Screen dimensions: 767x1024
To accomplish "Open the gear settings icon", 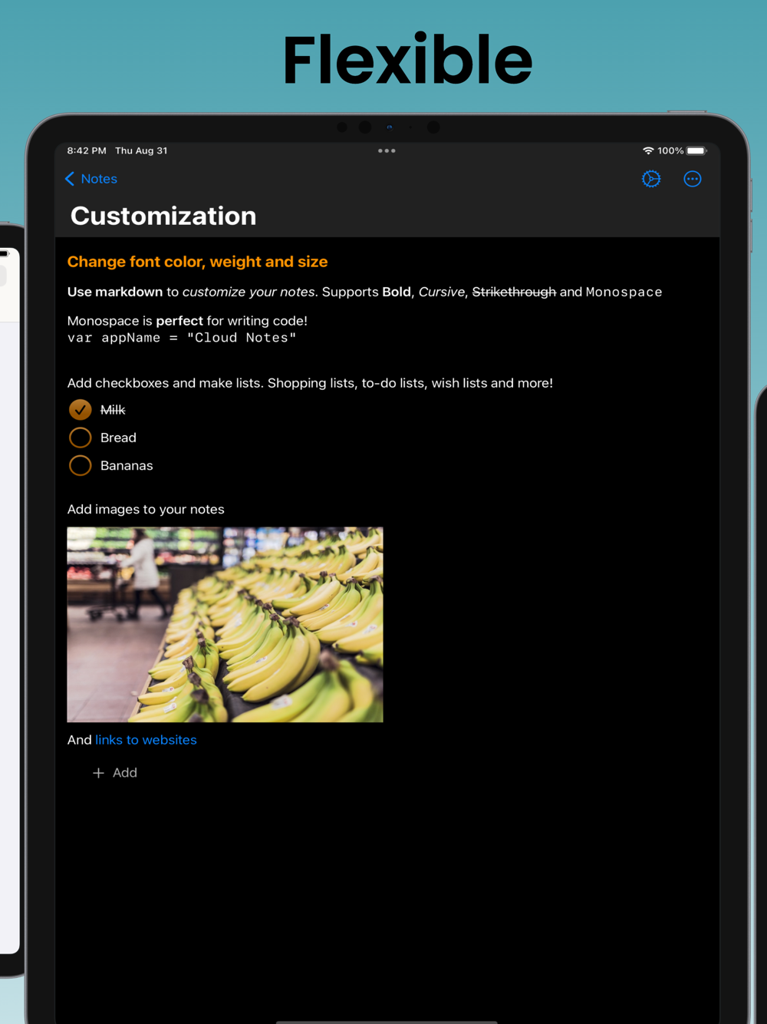I will coord(651,179).
